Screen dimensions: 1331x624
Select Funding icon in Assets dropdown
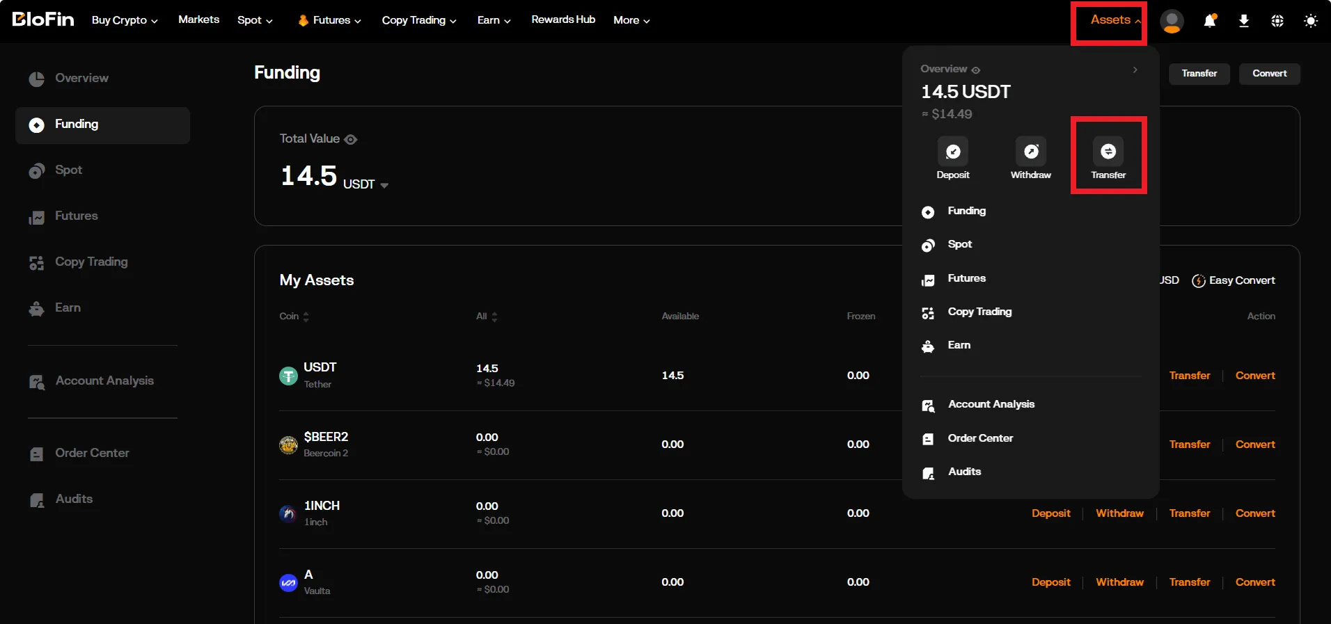[x=928, y=212]
